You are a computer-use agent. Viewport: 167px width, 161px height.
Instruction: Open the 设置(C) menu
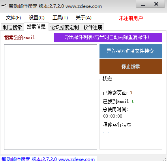pos(37,18)
